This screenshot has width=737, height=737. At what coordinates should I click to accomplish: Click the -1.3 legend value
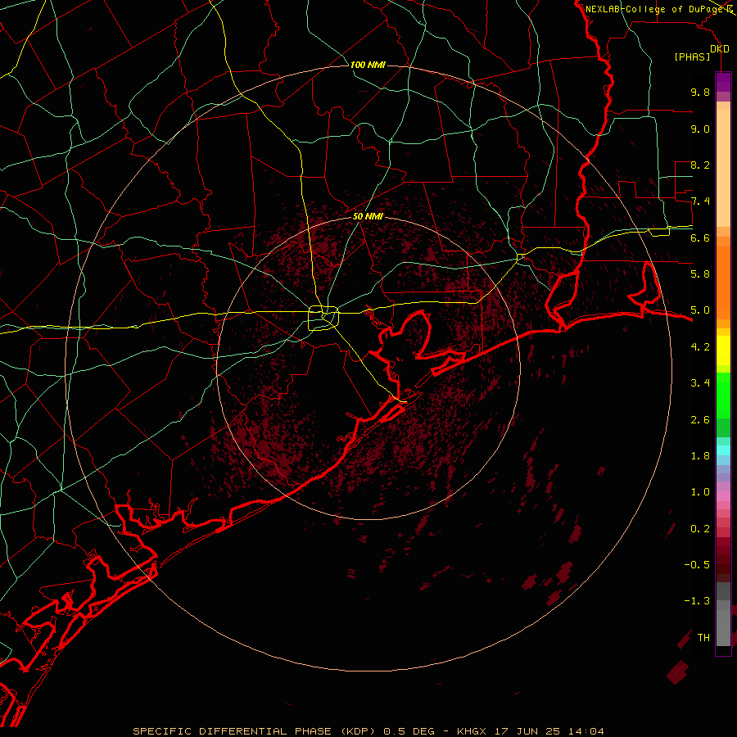click(x=697, y=601)
